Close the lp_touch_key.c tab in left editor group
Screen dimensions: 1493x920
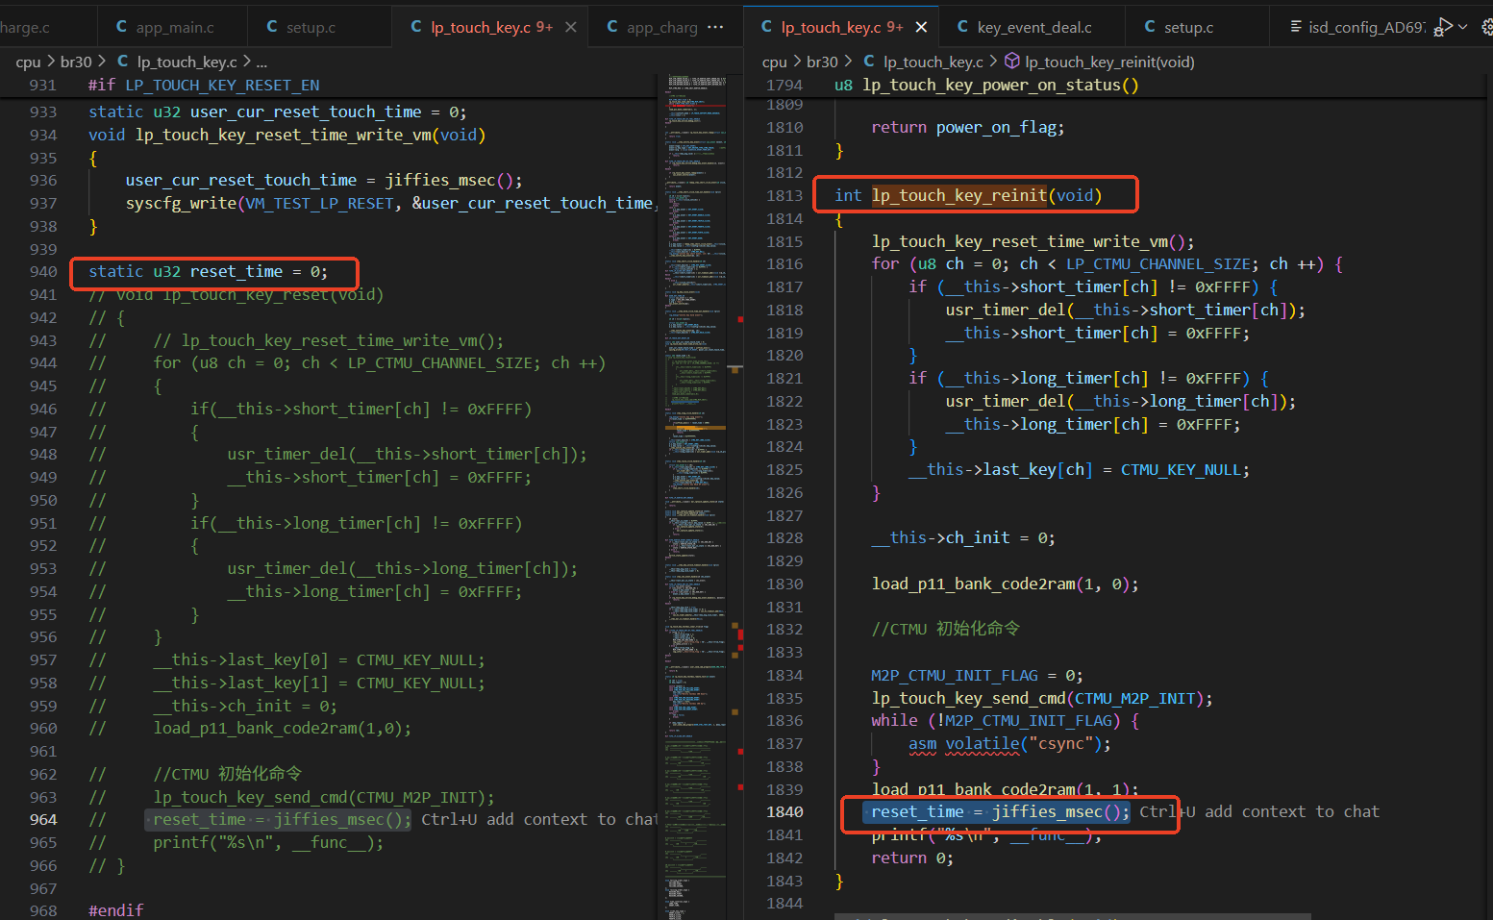coord(571,27)
